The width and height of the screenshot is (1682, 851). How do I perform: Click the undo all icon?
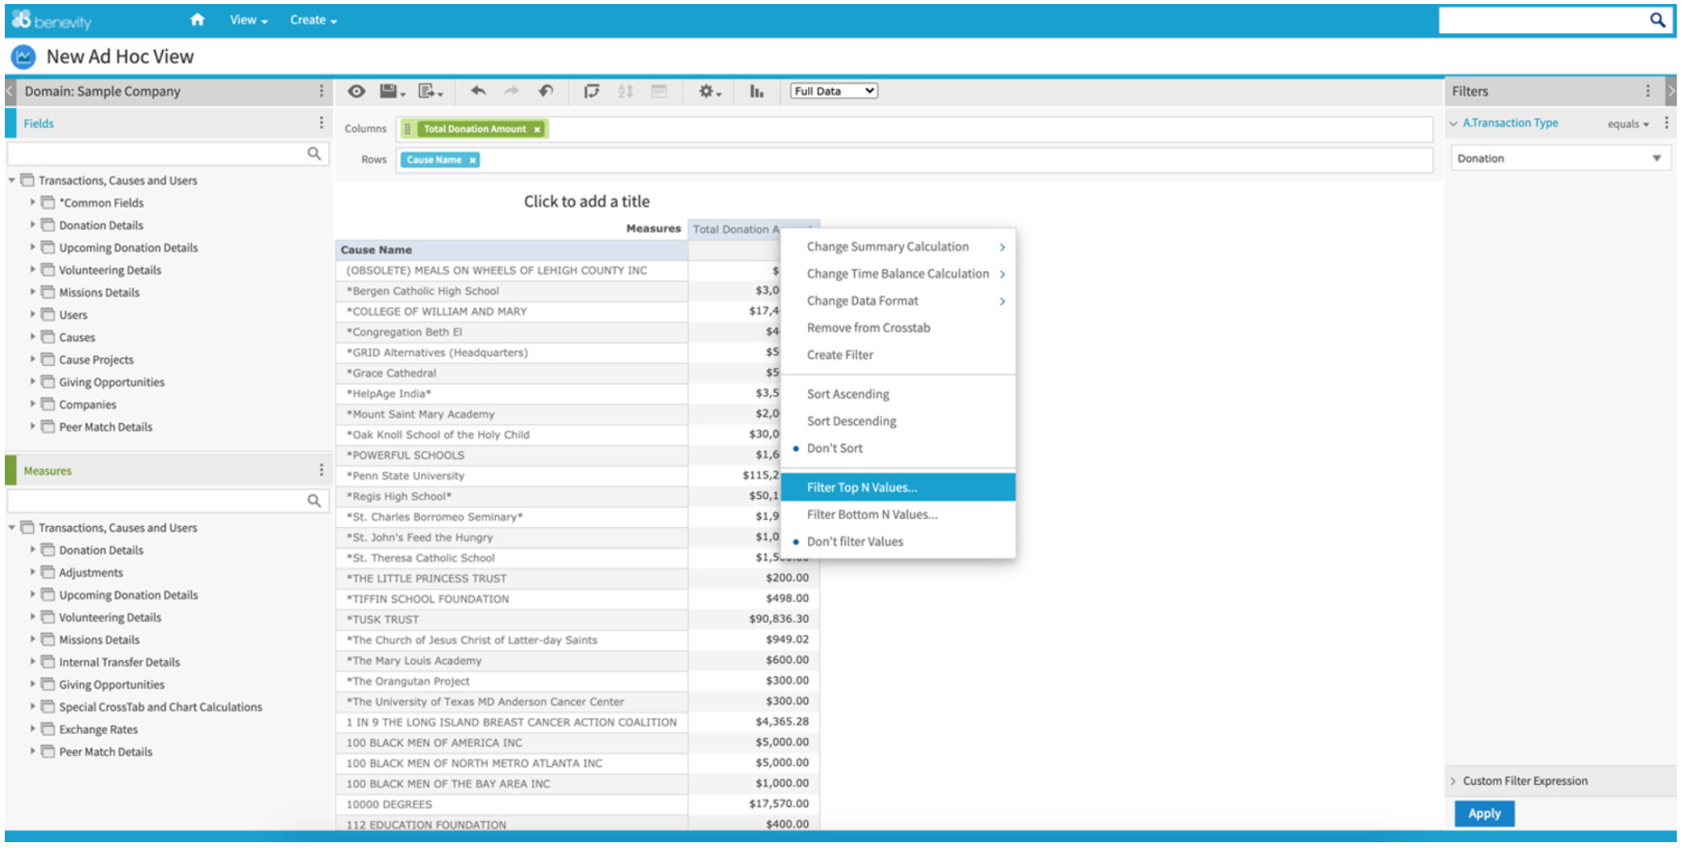coord(546,91)
